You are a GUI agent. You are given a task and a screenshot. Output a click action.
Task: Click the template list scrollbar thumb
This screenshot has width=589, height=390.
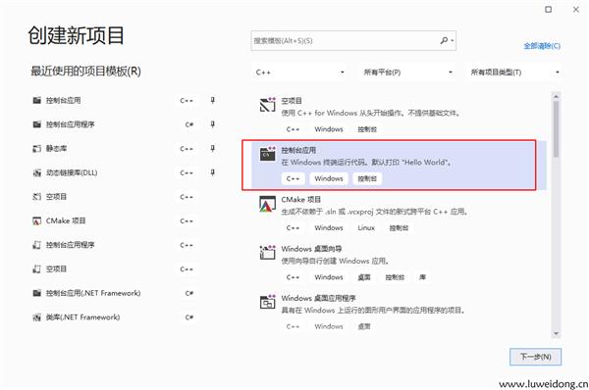coord(557,128)
